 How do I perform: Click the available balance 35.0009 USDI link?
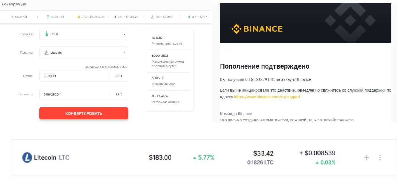click(x=119, y=67)
